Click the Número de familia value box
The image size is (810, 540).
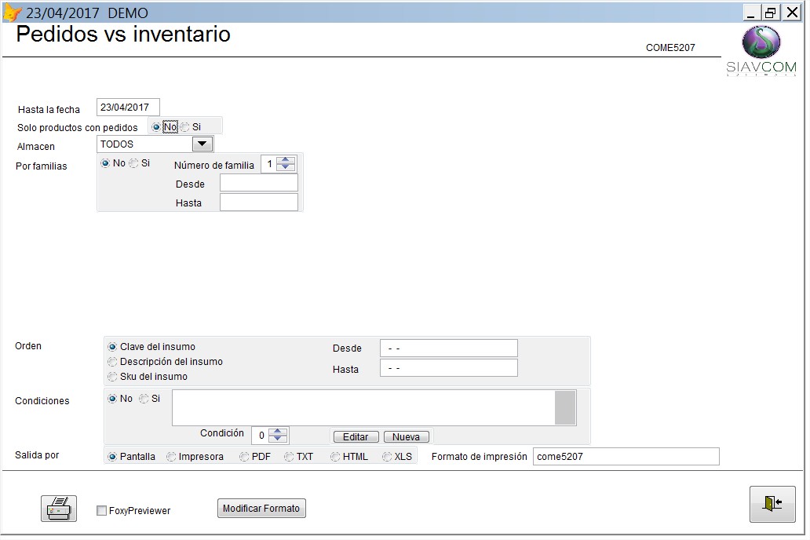click(269, 164)
